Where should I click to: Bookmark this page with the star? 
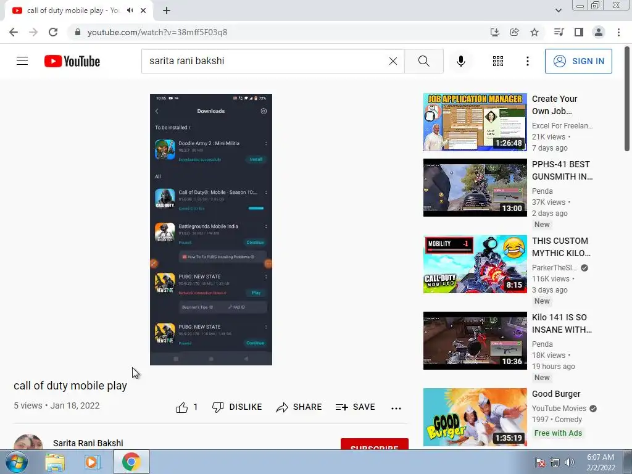coord(534,32)
